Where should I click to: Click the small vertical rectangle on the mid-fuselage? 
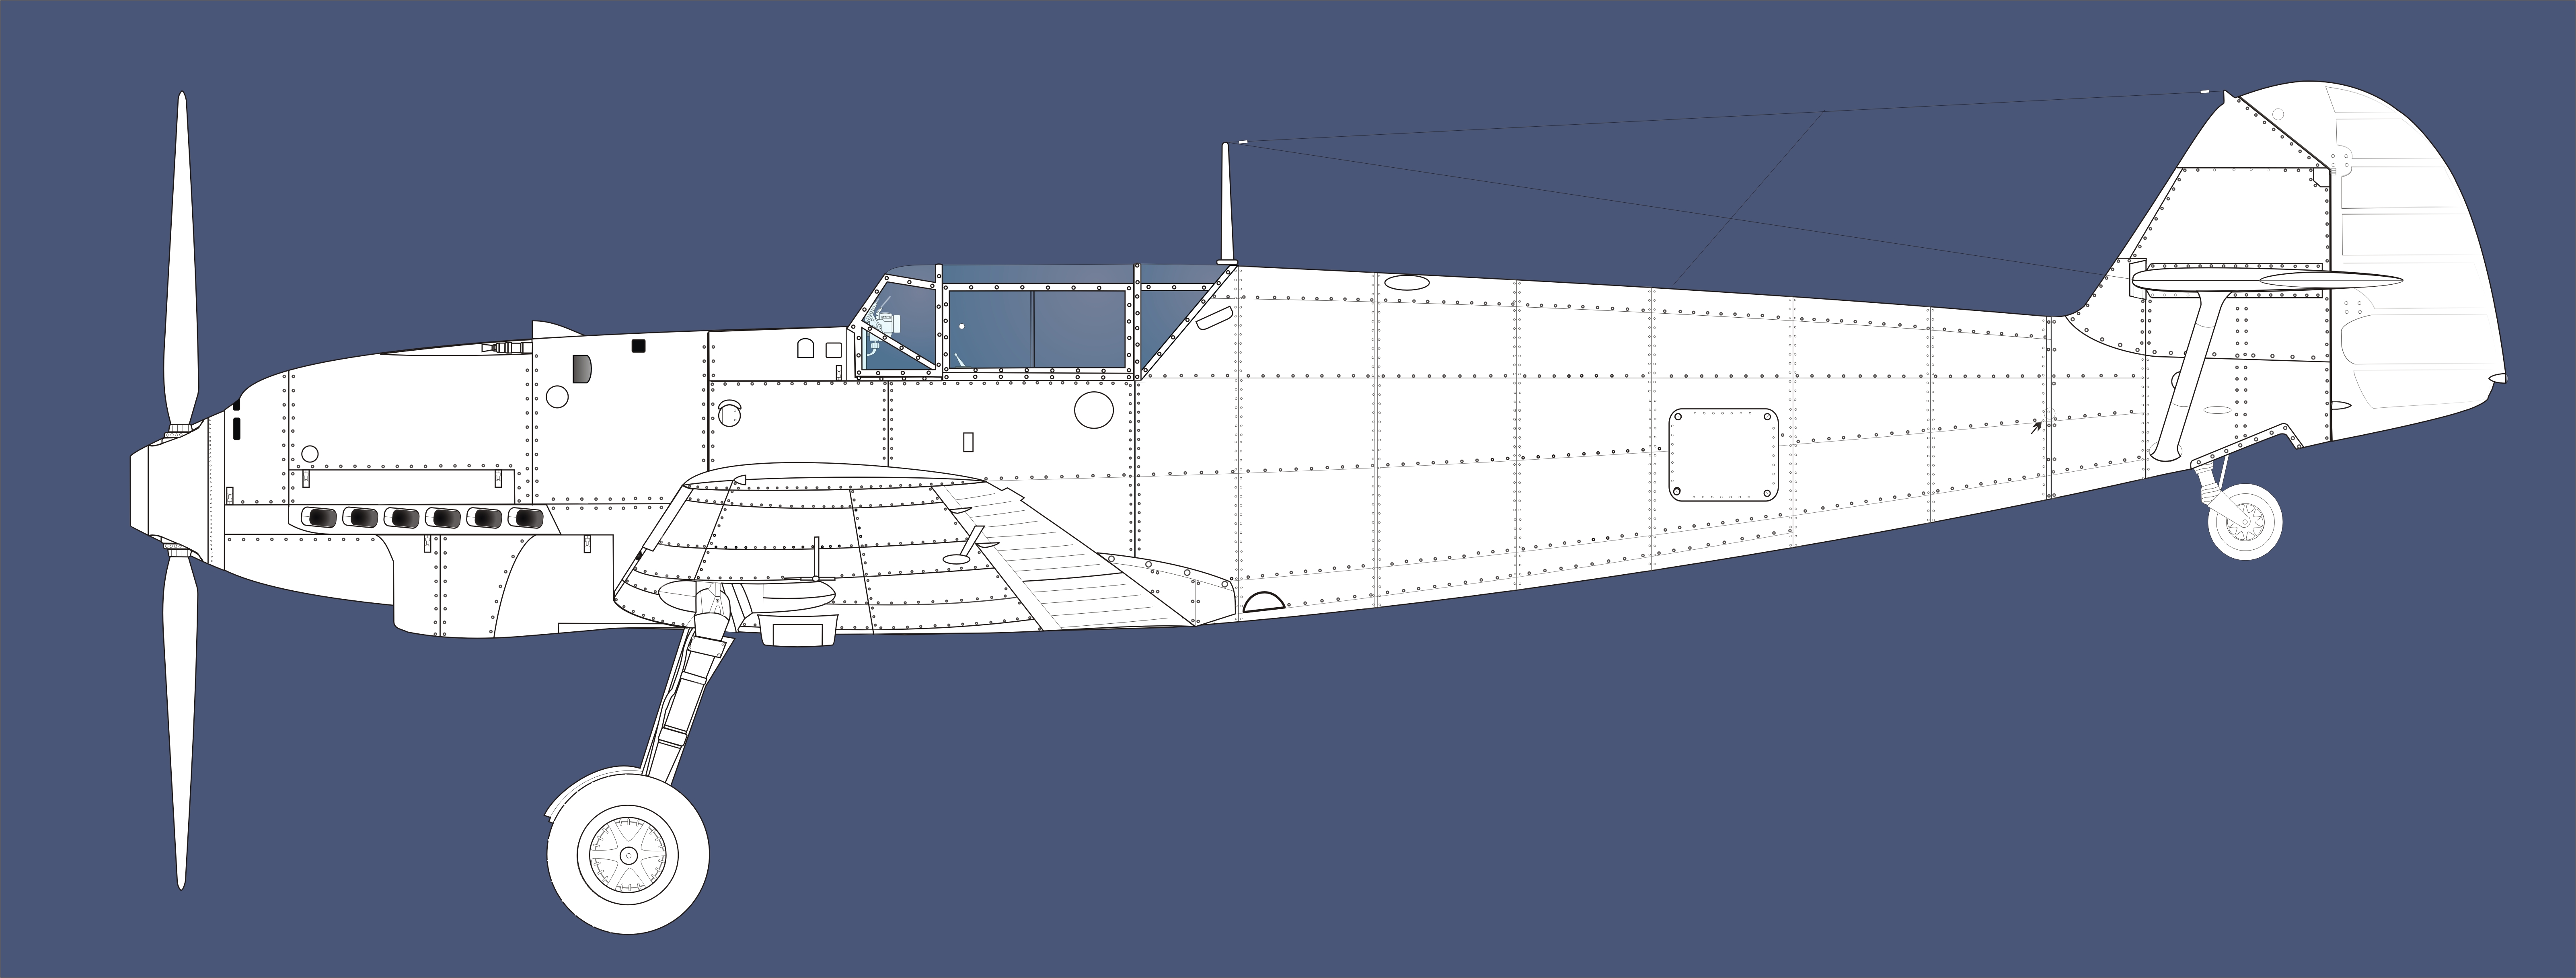coord(968,441)
